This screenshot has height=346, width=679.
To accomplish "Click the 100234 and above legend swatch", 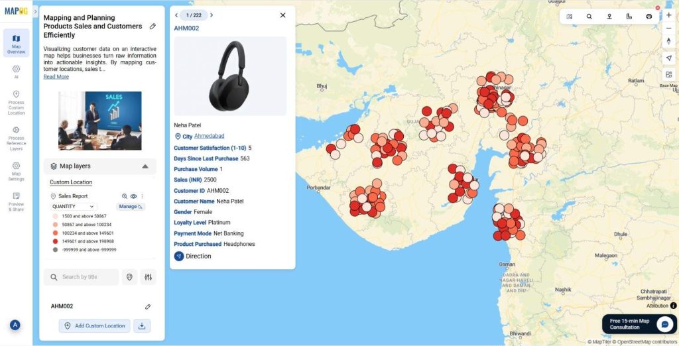I will point(55,233).
